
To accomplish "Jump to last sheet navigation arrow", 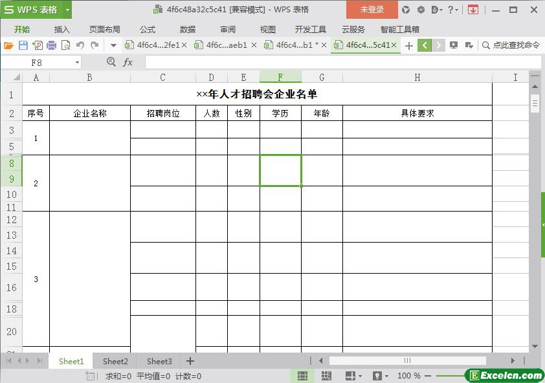I will coord(39,361).
